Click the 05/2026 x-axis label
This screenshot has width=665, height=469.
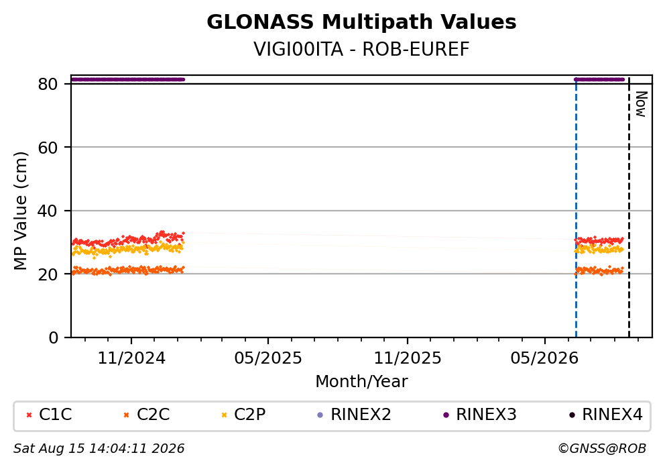pyautogui.click(x=544, y=359)
